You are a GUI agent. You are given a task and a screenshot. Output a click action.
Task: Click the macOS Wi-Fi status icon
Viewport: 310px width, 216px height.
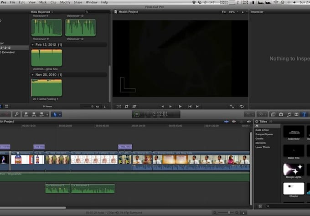[x=276, y=2]
